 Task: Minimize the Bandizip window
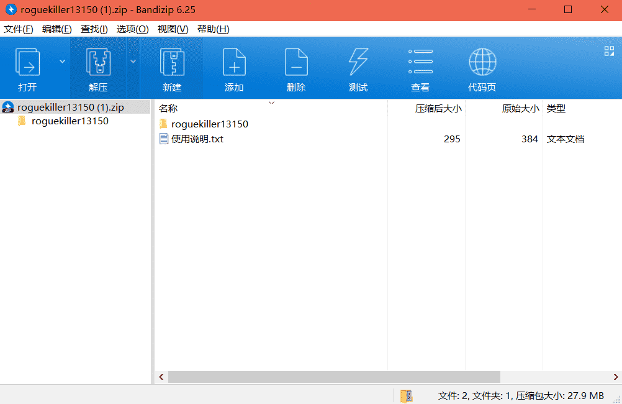[533, 9]
